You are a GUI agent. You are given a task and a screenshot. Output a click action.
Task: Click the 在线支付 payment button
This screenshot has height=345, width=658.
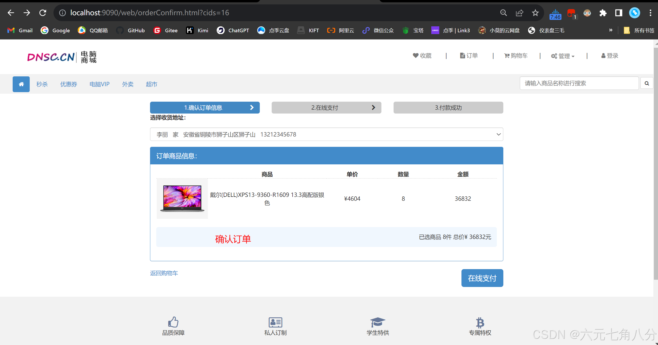pos(482,278)
